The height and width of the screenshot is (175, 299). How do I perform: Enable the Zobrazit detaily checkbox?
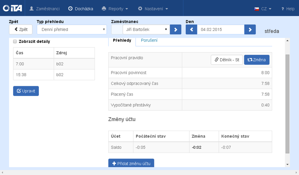[15, 41]
